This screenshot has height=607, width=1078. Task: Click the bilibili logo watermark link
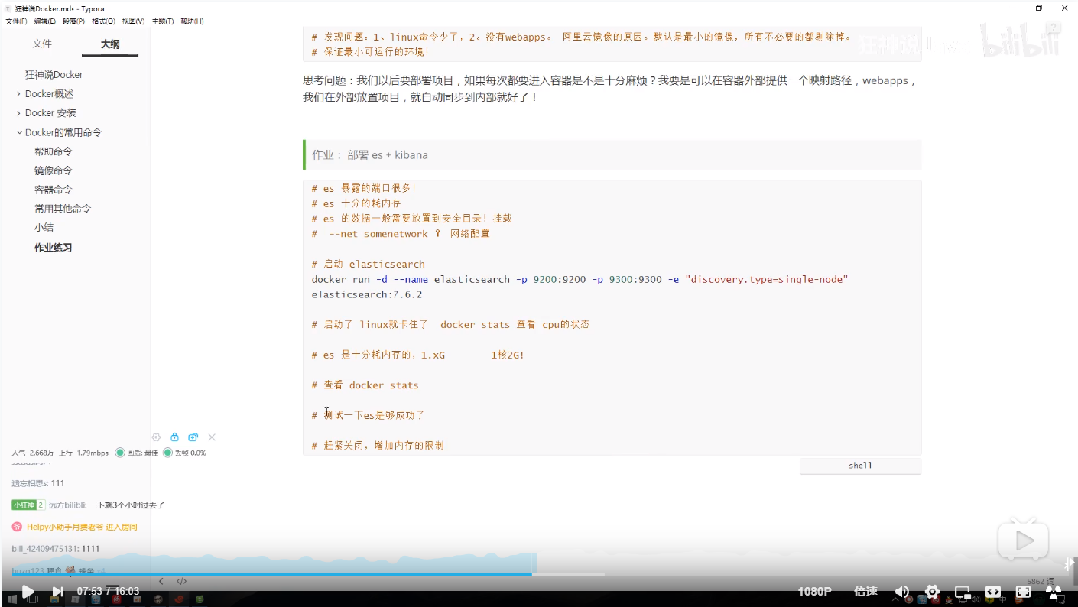pos(1021,42)
